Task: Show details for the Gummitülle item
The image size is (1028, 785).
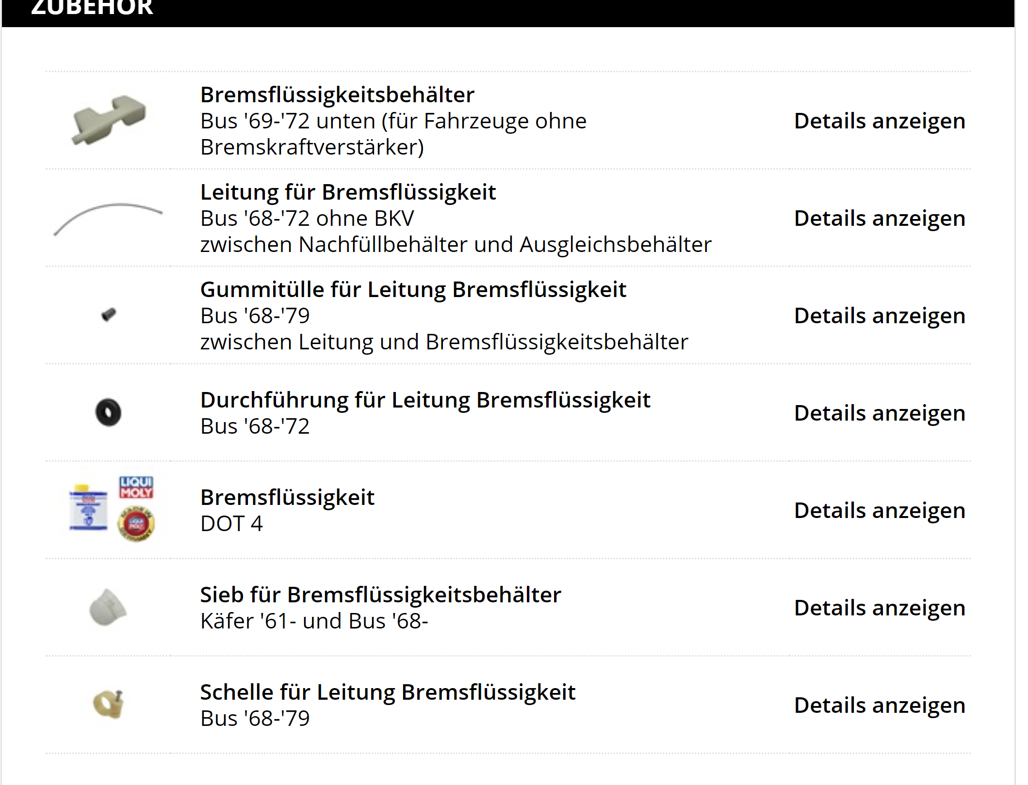Action: click(879, 315)
